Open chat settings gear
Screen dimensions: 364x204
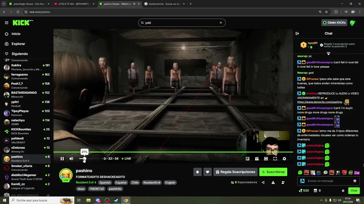point(343,191)
